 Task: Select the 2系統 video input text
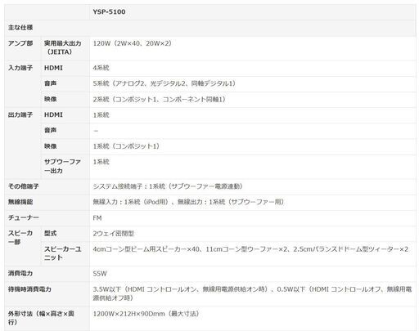coord(159,99)
